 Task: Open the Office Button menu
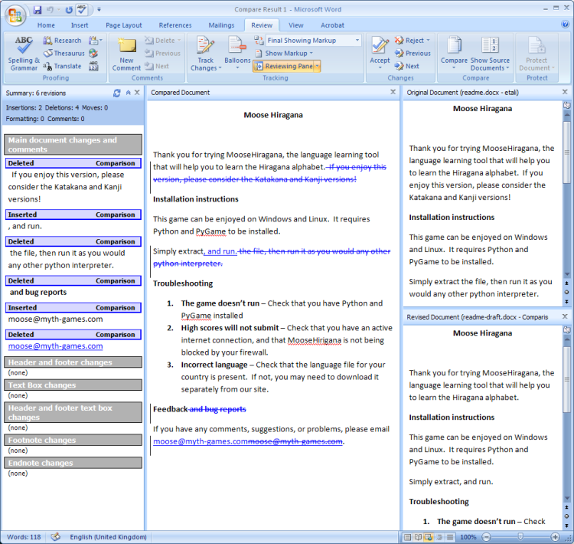pyautogui.click(x=15, y=15)
